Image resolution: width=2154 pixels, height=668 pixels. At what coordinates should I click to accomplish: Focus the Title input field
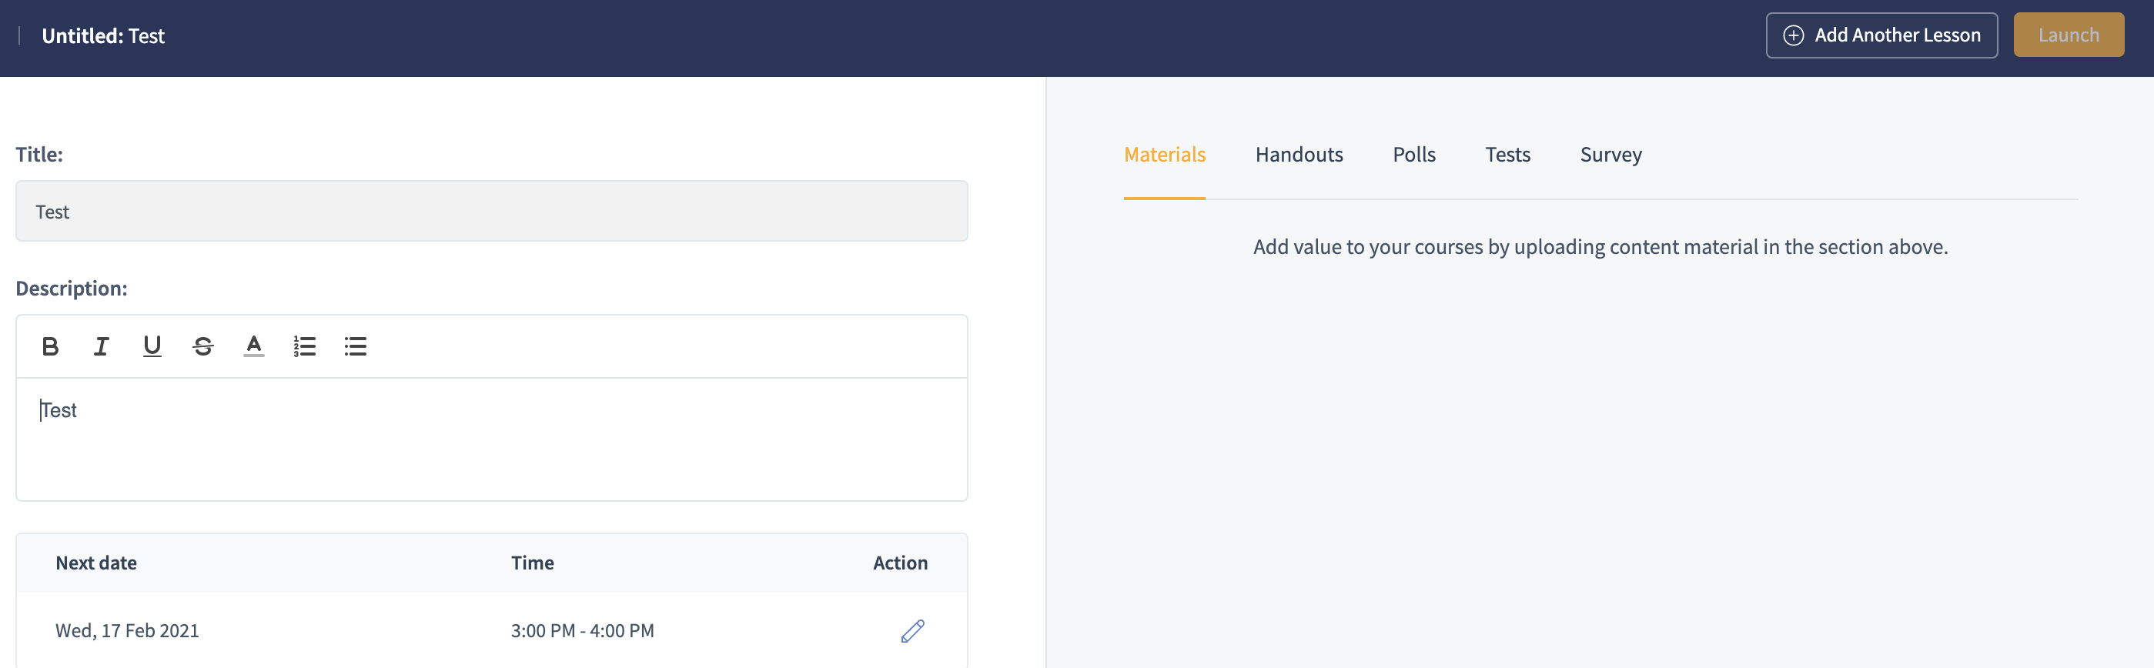point(492,212)
